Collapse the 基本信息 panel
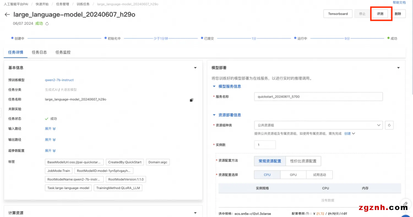Viewport: 413px width, 217px height. tap(195, 68)
